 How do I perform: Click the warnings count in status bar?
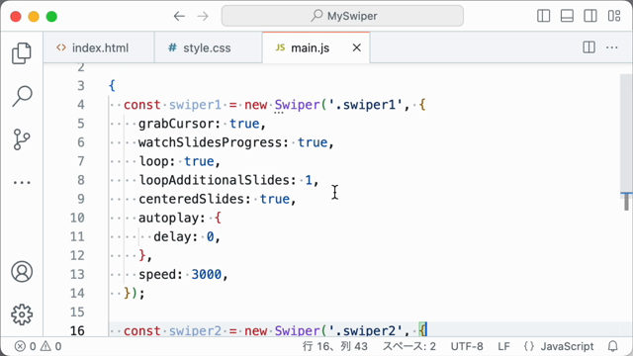pos(51,346)
